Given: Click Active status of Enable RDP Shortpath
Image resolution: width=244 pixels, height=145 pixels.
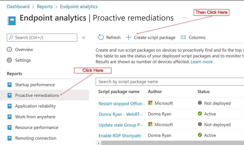Looking at the screenshot, I should coord(210,135).
